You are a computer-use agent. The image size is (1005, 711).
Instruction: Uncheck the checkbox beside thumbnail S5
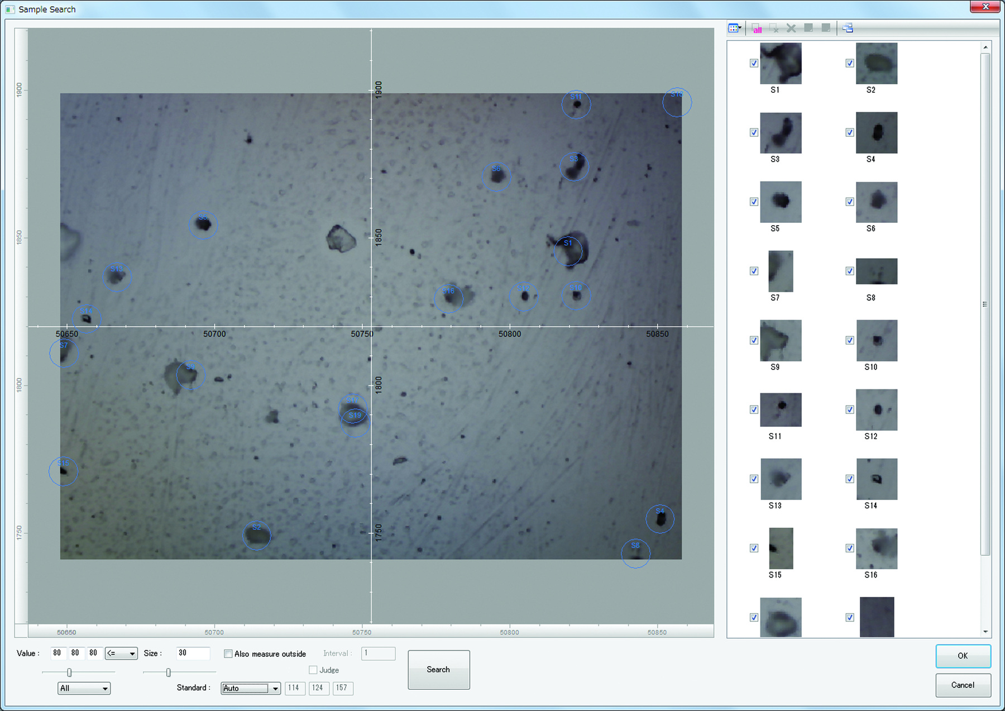754,202
